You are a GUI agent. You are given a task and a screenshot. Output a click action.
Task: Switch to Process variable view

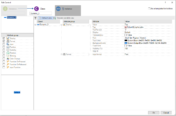point(64,18)
